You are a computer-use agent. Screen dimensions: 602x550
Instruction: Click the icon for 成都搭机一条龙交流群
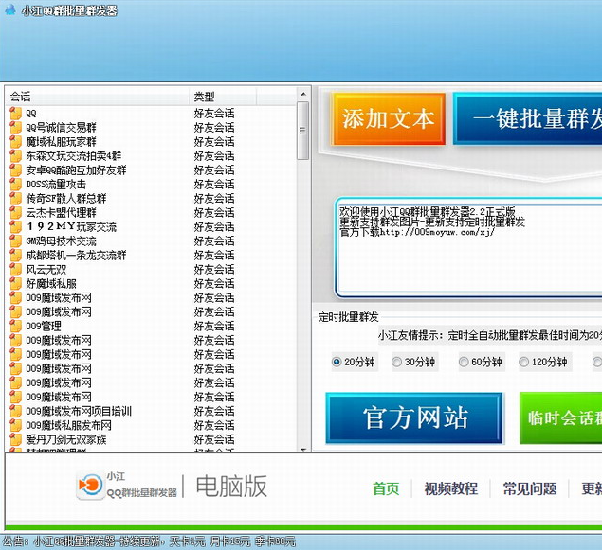point(15,255)
